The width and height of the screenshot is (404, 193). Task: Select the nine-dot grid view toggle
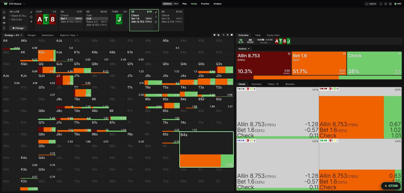click(228, 35)
